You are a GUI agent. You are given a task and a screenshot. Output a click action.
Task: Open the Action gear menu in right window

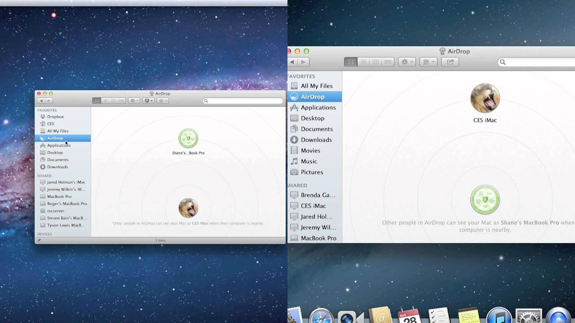click(x=407, y=62)
